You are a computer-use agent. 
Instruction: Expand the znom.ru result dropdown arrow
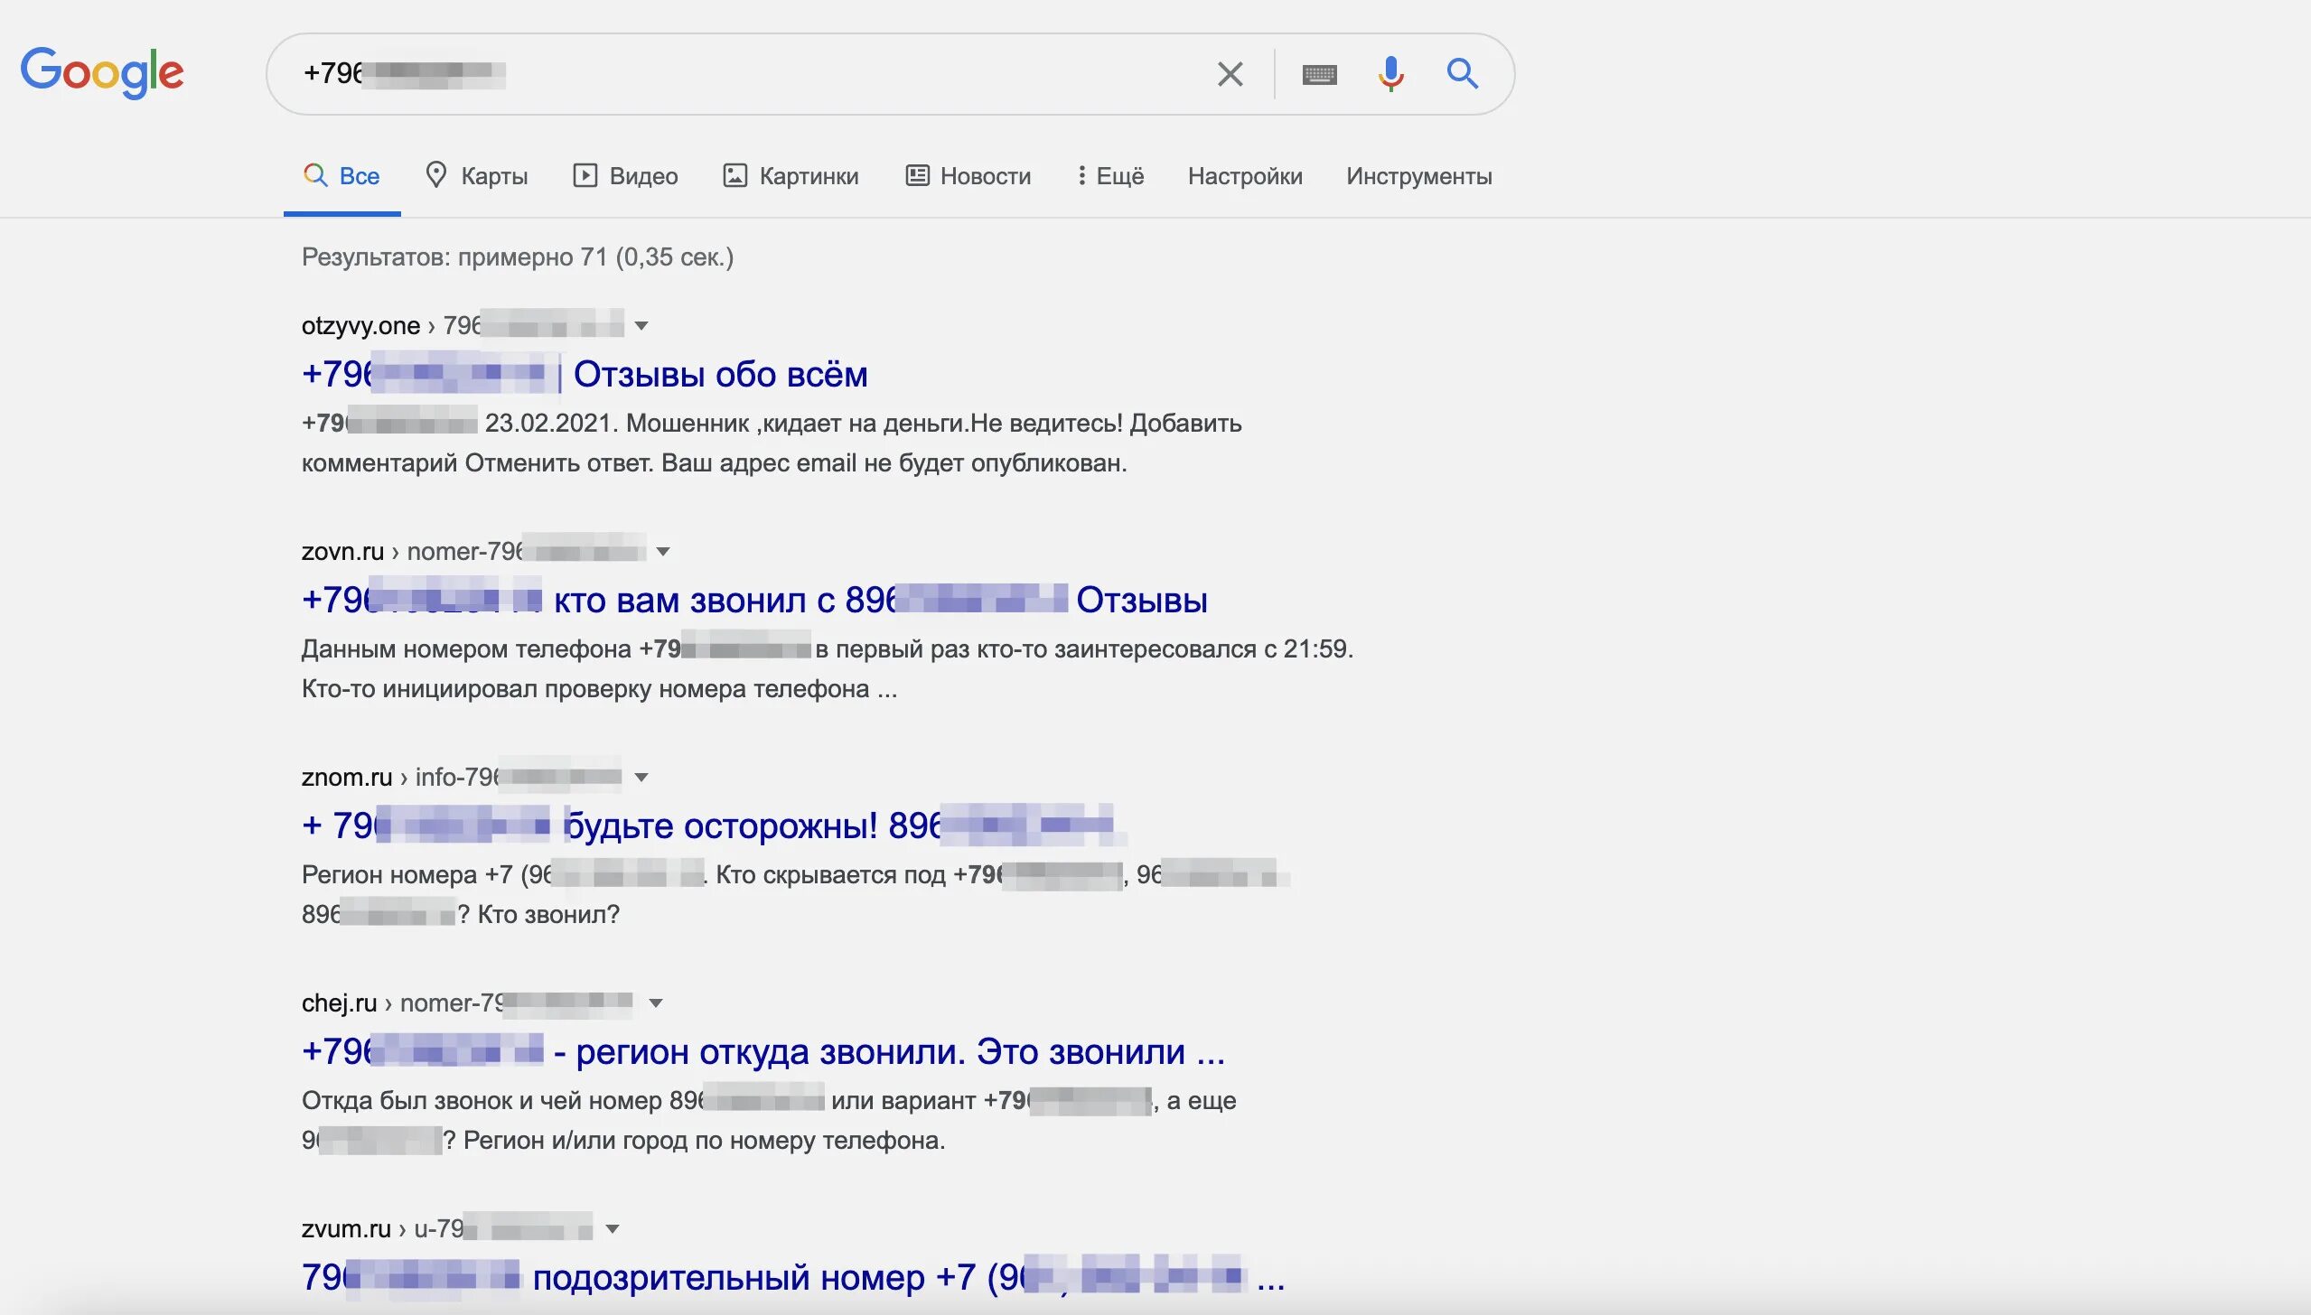(641, 778)
